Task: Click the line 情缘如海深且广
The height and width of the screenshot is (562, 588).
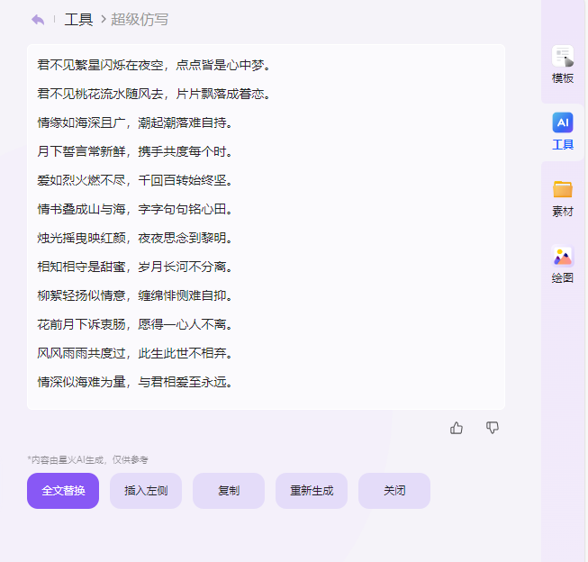Action: tap(81, 122)
